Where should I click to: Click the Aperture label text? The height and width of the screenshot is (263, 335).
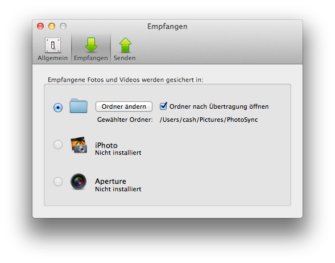(x=110, y=182)
